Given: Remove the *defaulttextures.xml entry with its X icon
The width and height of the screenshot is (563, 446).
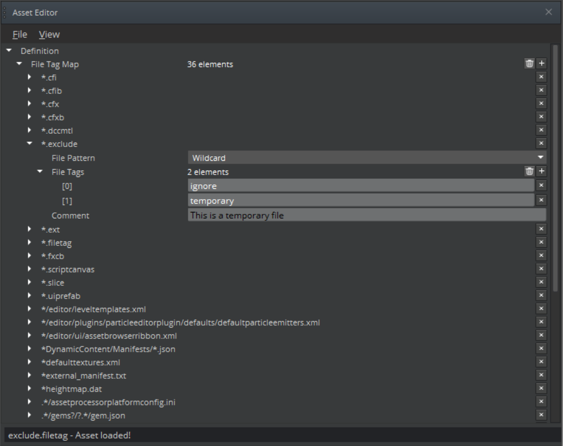Looking at the screenshot, I should [x=541, y=362].
